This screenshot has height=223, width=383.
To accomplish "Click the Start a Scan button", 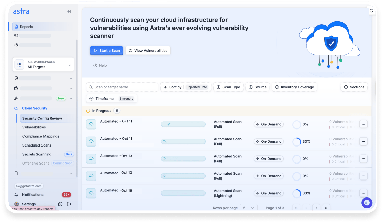I will click(106, 51).
